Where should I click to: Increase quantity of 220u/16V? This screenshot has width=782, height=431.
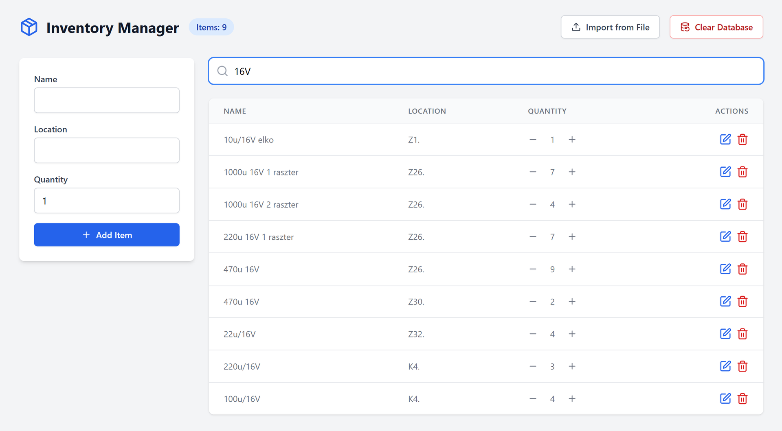pyautogui.click(x=572, y=366)
